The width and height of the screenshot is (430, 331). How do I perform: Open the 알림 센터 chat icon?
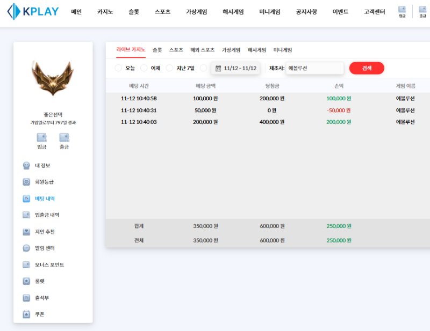[26, 248]
